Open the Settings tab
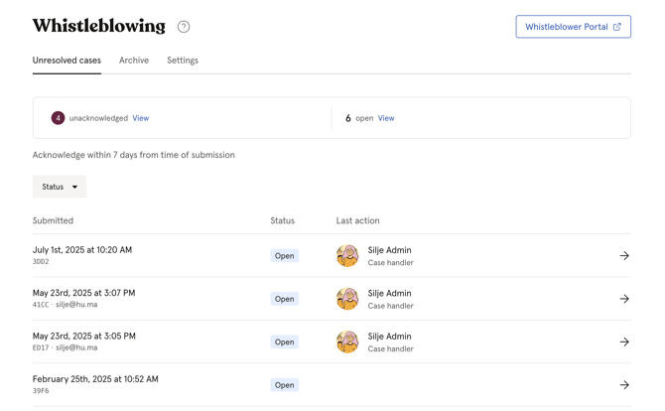Image resolution: width=665 pixels, height=411 pixels. click(183, 61)
